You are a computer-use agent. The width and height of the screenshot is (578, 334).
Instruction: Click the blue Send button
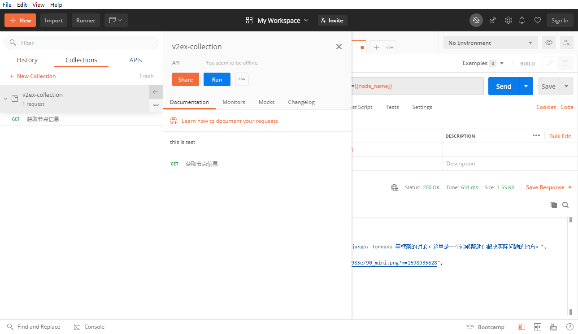click(x=504, y=86)
